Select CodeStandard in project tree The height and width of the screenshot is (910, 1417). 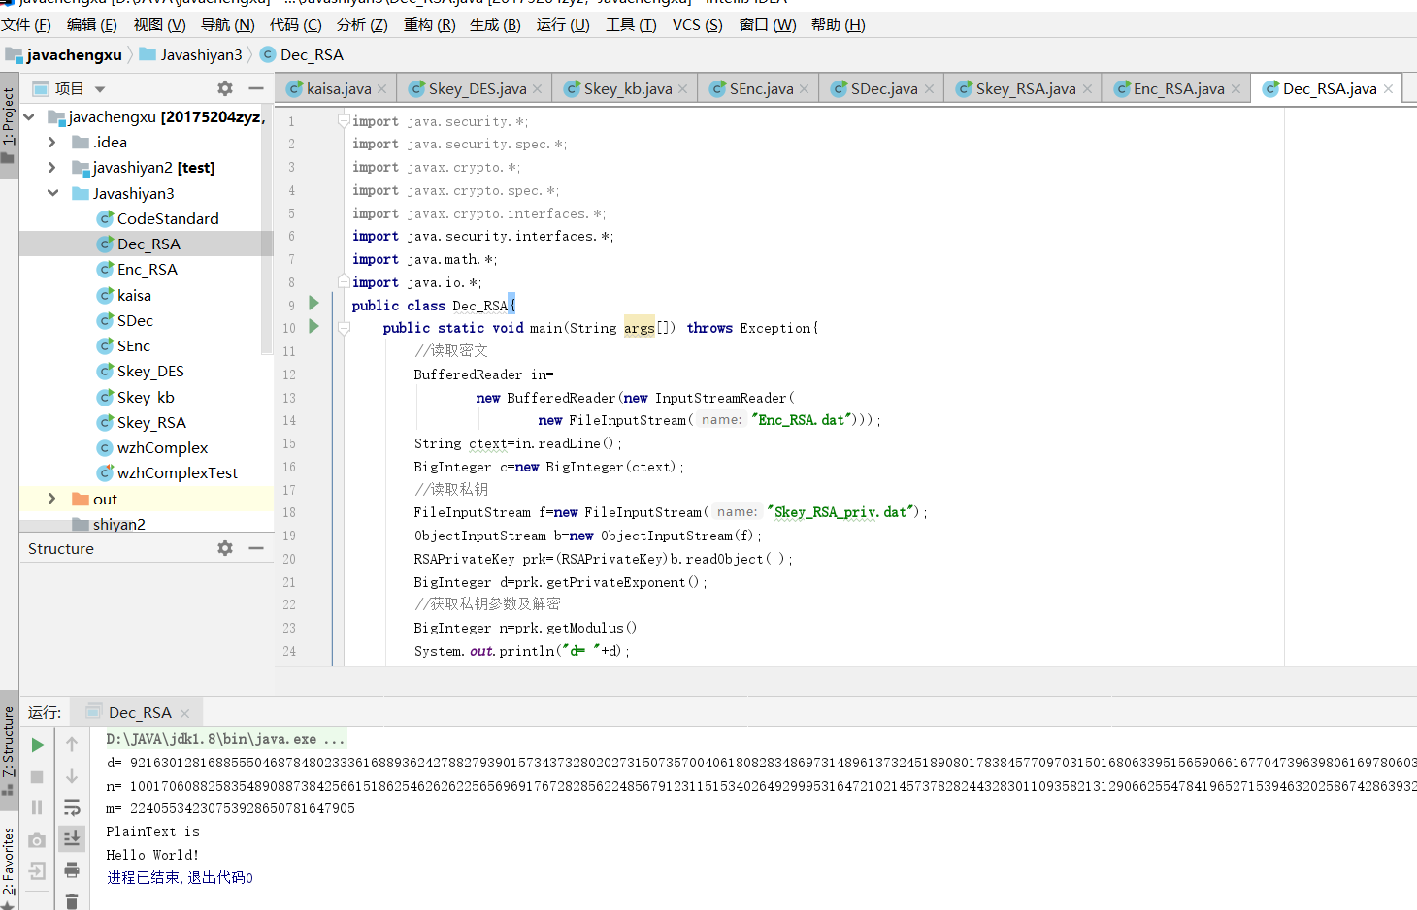[168, 218]
